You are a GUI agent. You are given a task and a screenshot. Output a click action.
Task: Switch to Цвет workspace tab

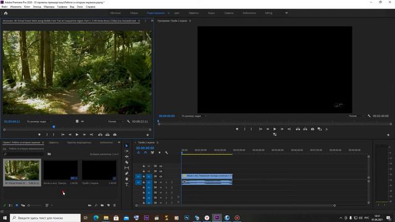point(177,13)
